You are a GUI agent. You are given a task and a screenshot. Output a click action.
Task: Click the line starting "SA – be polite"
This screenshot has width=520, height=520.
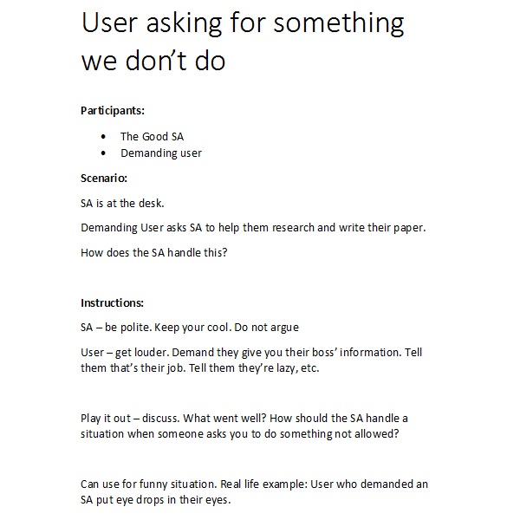tap(190, 328)
